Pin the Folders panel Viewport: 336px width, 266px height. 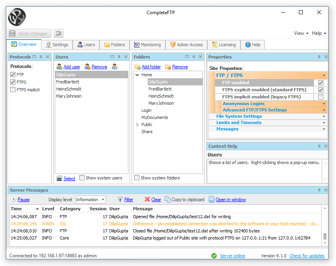pyautogui.click(x=193, y=57)
